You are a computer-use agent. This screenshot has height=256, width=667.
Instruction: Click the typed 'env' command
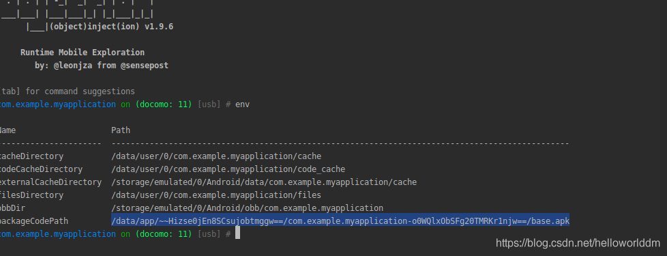[243, 104]
